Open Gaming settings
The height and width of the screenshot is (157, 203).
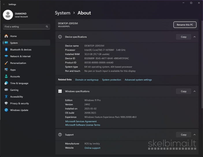[27, 90]
